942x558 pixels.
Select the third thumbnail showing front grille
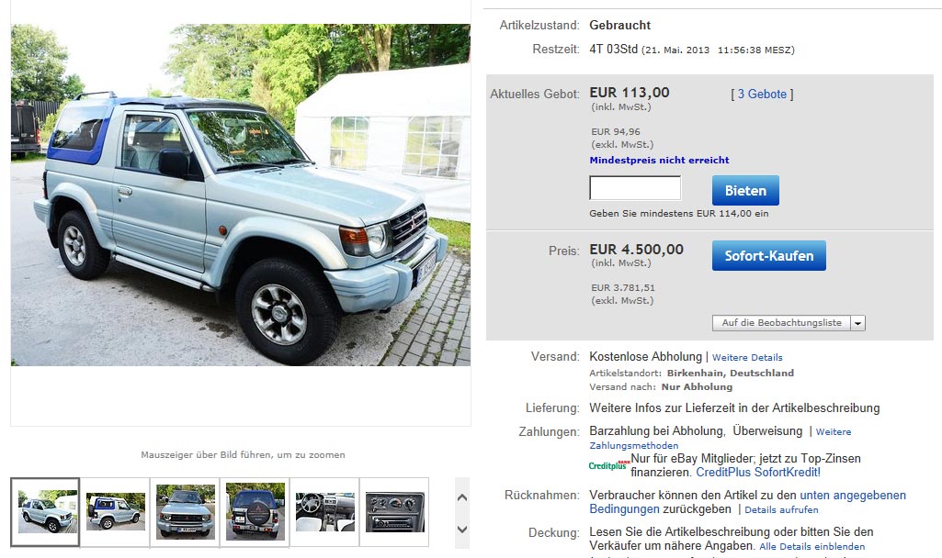(x=185, y=512)
